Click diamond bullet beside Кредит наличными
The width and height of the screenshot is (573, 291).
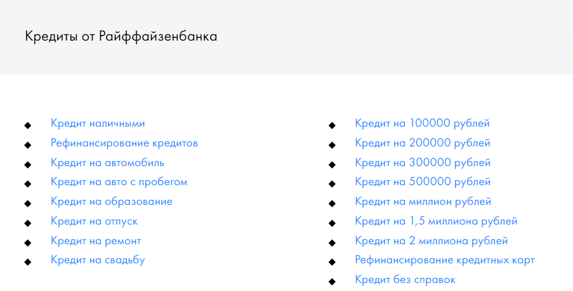click(27, 126)
